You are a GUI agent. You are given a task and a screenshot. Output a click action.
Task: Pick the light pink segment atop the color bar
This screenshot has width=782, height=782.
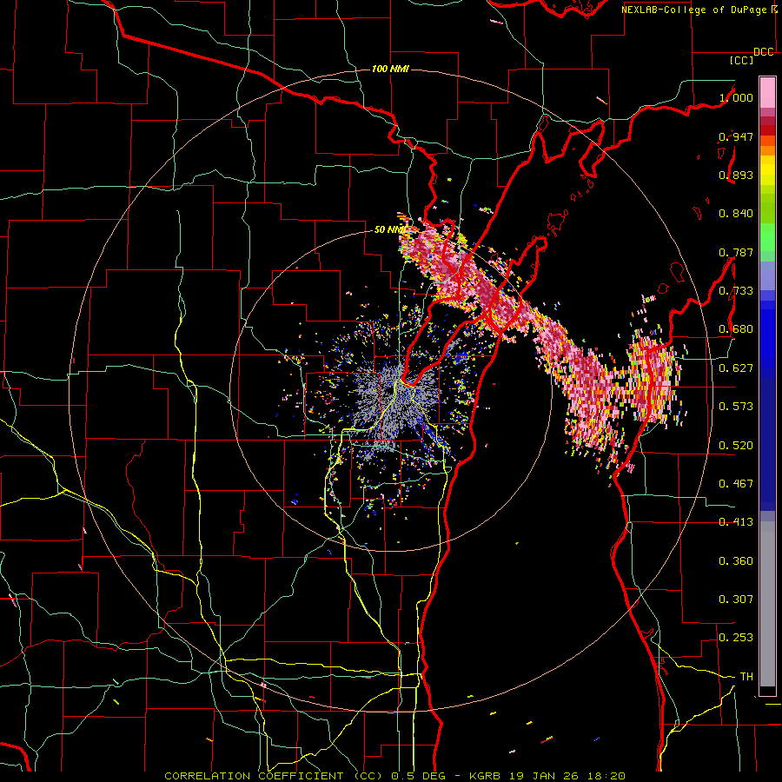(767, 92)
